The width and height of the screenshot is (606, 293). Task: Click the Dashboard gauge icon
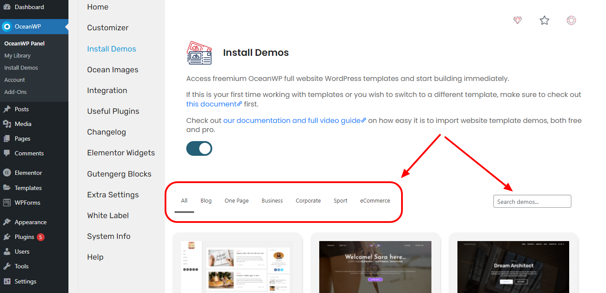tap(7, 7)
